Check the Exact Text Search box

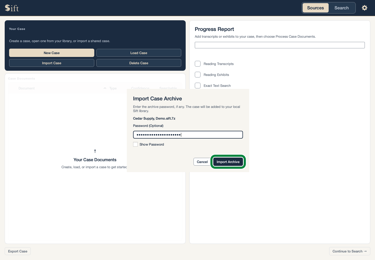click(198, 86)
